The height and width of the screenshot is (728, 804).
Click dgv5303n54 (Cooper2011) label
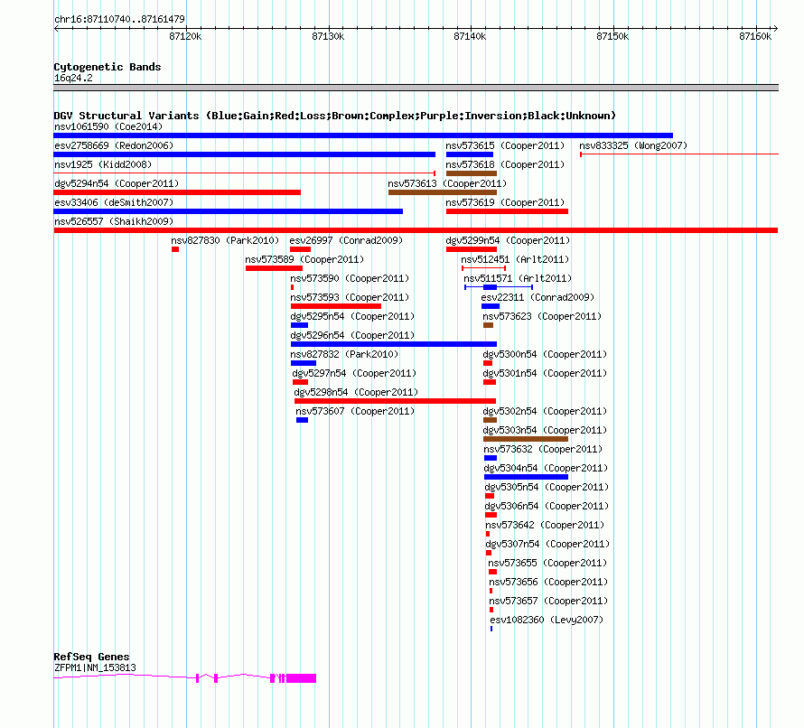545,430
